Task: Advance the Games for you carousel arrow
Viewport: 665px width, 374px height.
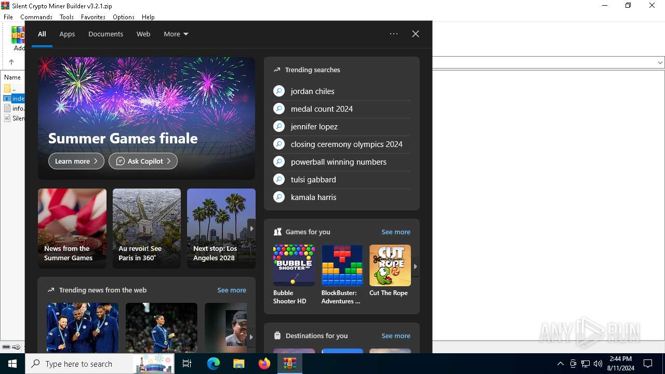Action: [x=415, y=266]
